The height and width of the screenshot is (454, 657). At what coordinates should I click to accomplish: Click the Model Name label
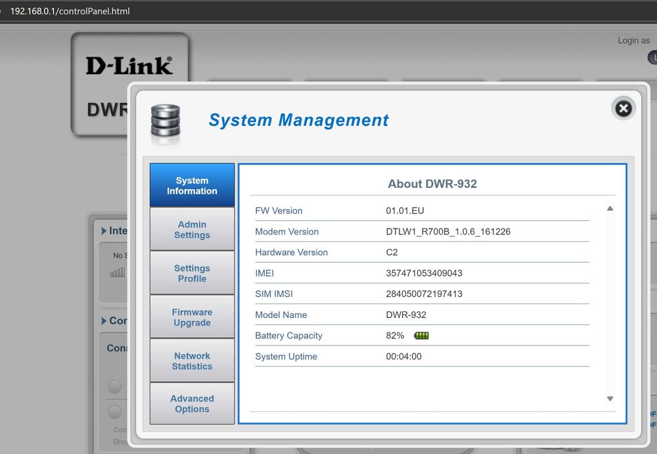pyautogui.click(x=281, y=315)
